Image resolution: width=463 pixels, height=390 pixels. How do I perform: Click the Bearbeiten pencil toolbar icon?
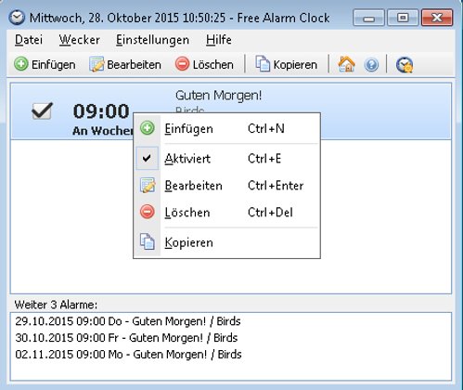96,64
